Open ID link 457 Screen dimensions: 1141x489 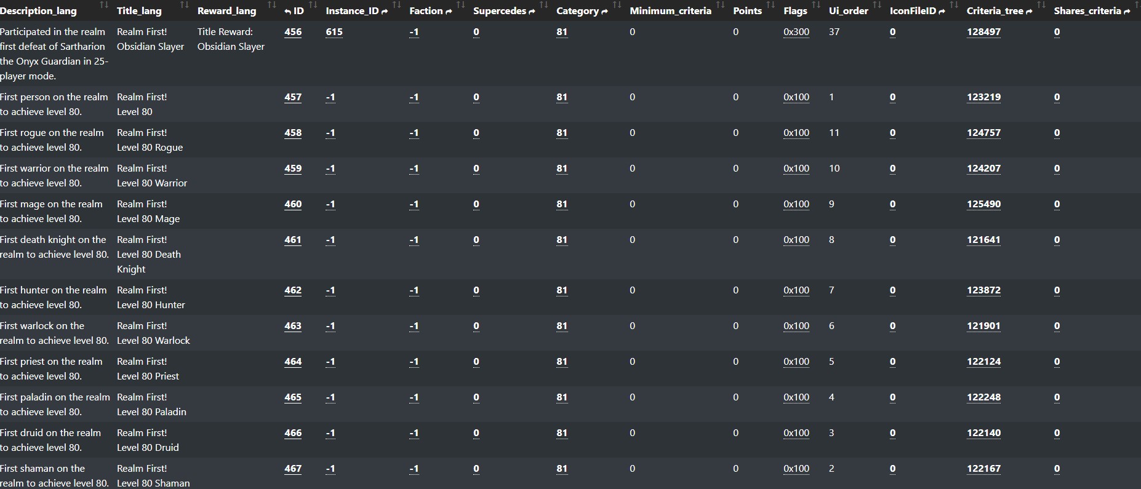pos(293,97)
